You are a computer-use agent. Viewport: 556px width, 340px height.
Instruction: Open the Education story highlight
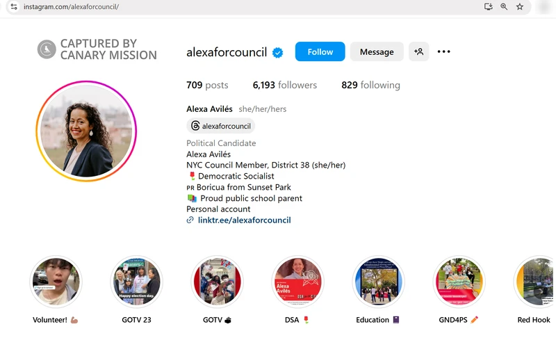[378, 282]
